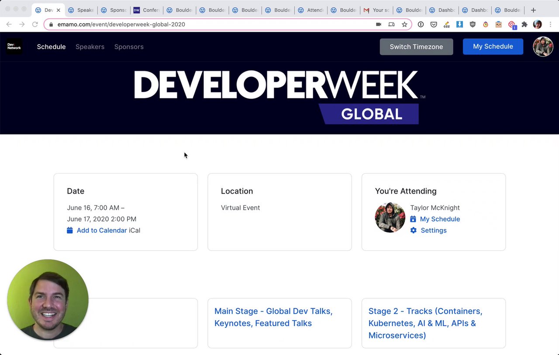This screenshot has height=355, width=559.
Task: Go back with the browser back arrow
Action: point(9,24)
